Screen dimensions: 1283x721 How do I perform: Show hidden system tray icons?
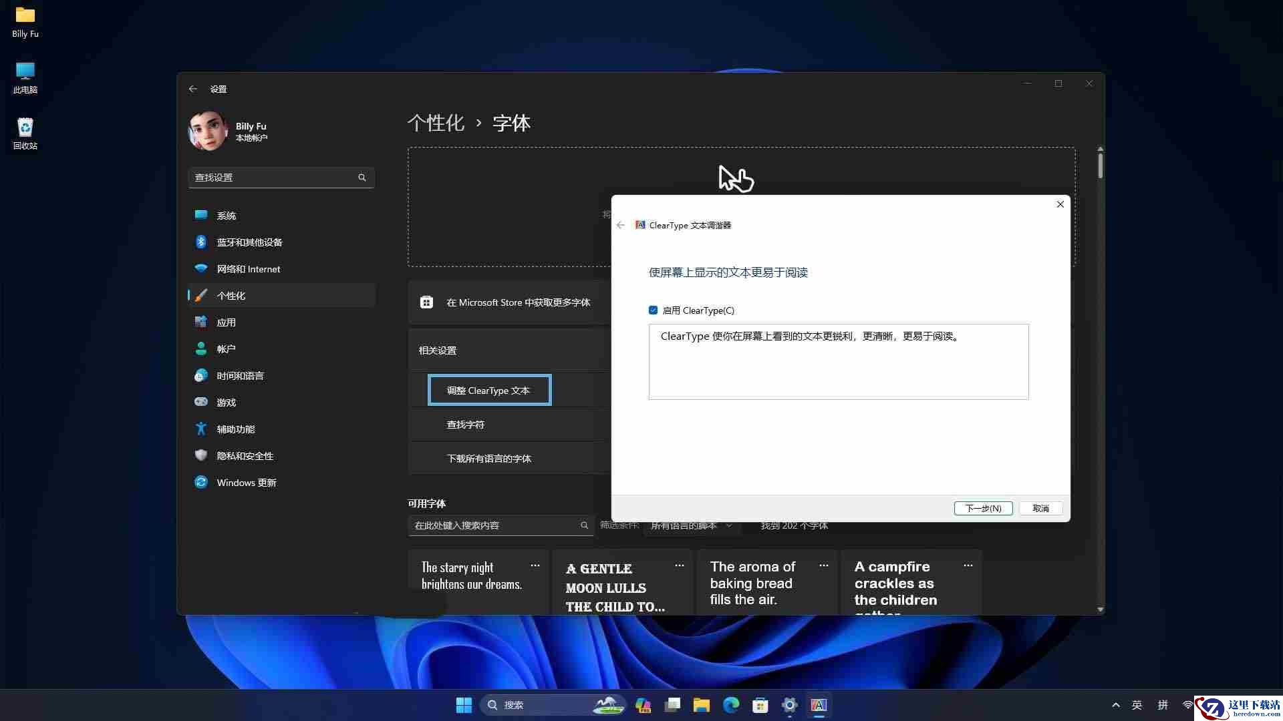pos(1115,705)
